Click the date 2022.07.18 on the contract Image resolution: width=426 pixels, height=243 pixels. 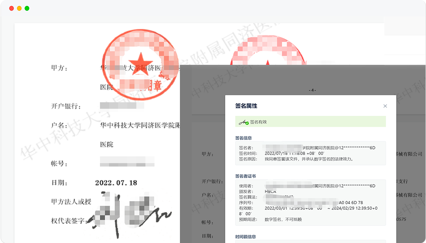[x=116, y=183]
